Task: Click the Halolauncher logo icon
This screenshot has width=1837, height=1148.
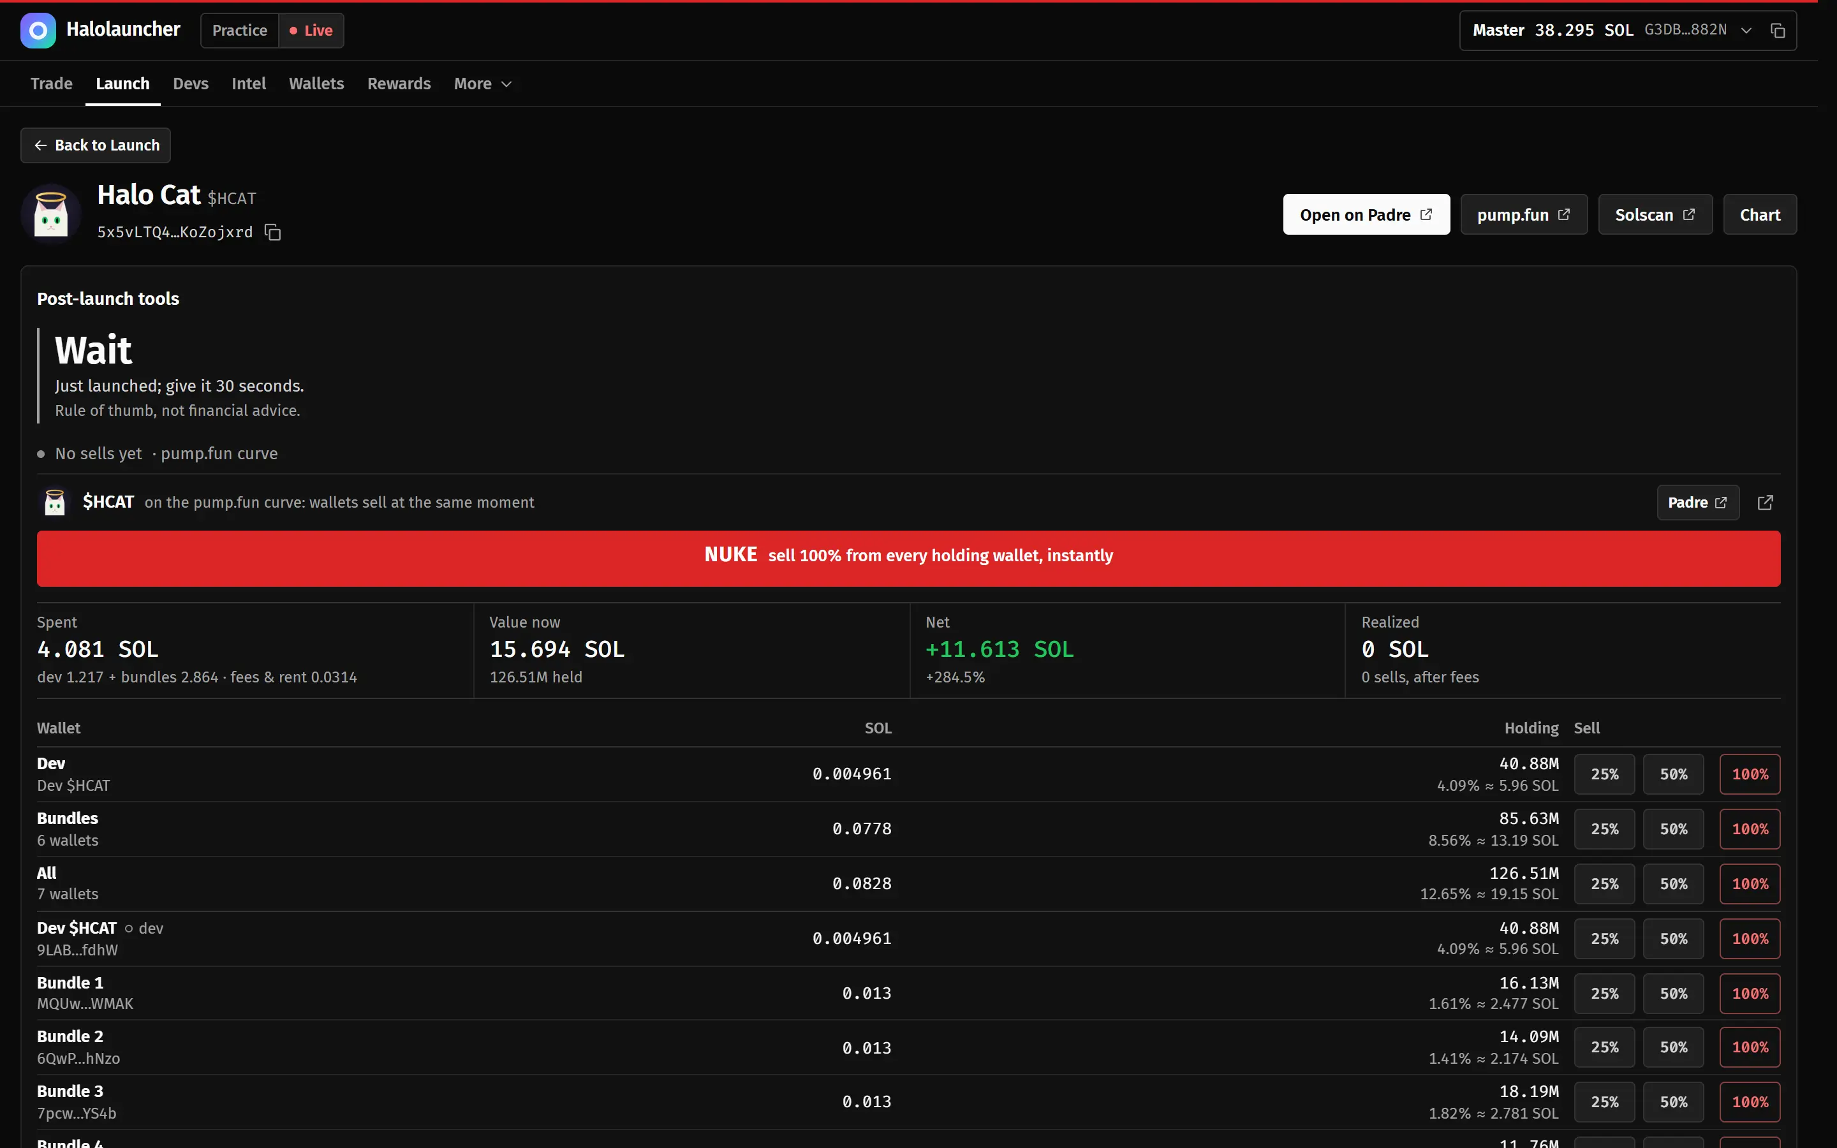Action: pos(38,31)
